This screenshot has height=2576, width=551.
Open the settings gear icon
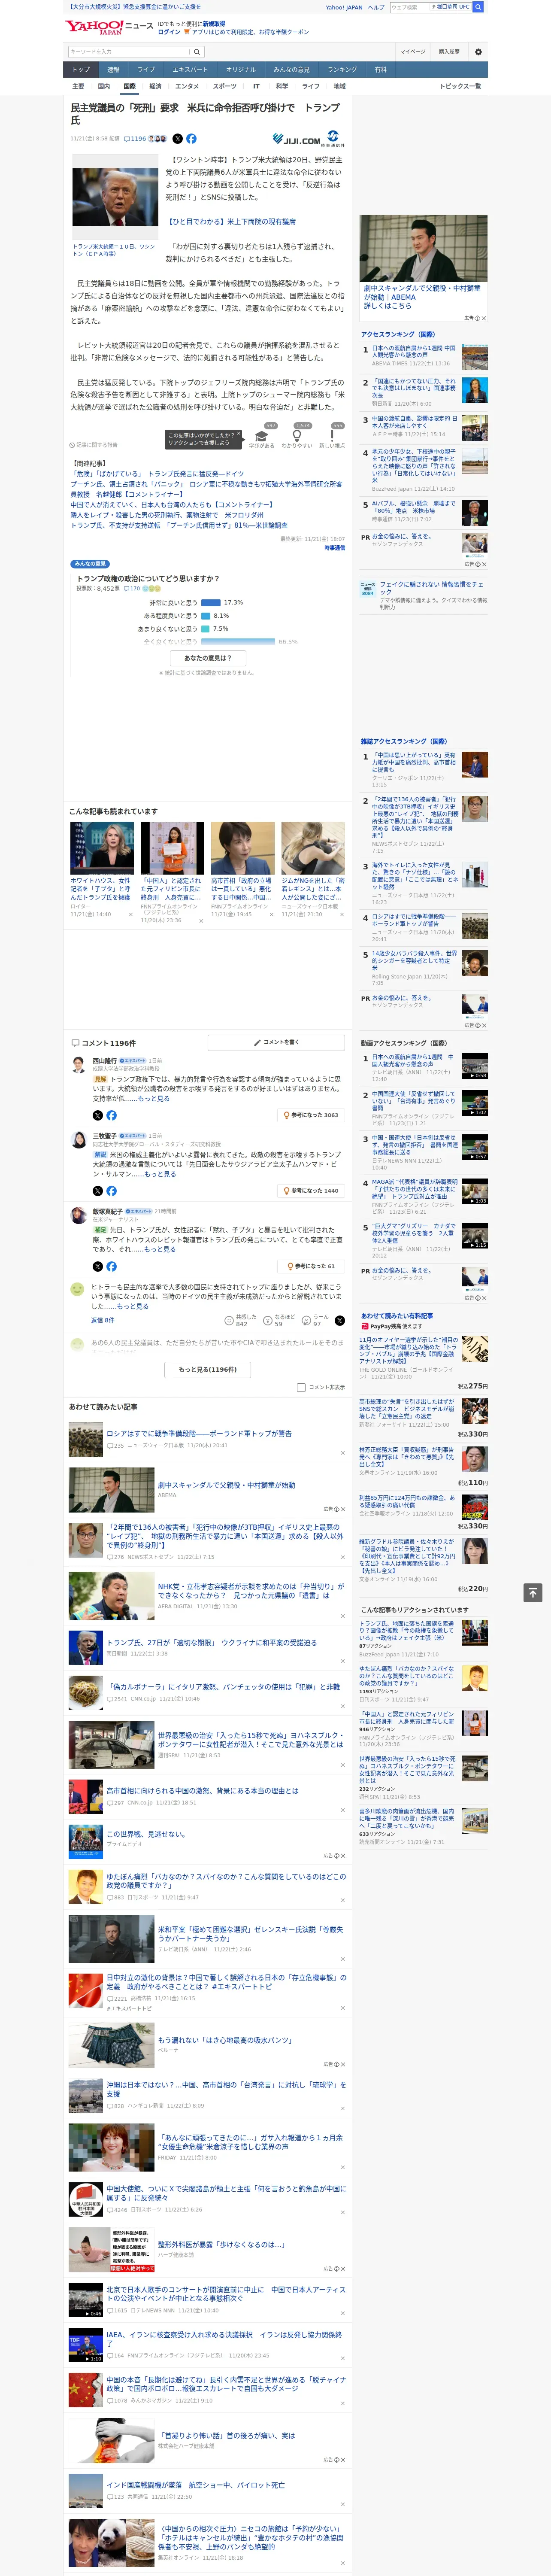click(x=478, y=52)
